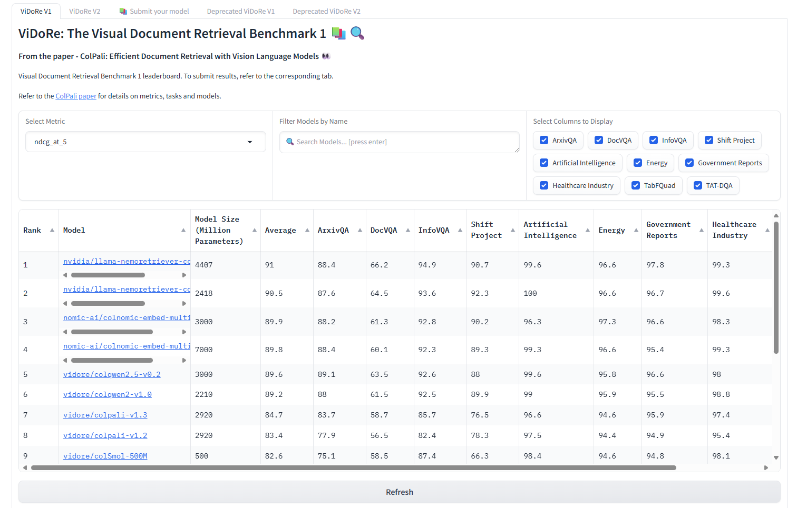
Task: Click table horizontal scrollbar thumb
Action: coord(353,467)
